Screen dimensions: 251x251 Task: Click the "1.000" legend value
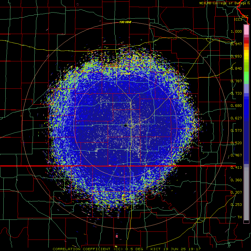236,31
